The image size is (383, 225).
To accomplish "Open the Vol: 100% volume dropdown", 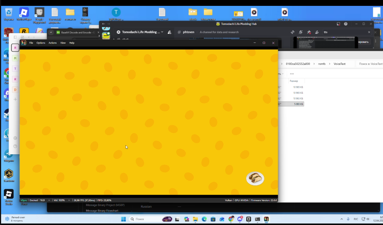I will coord(62,200).
